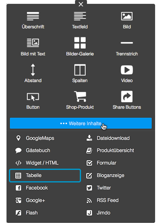Screen dimensions: 162x223
Task: Select the Twitter label
Action: click(104, 188)
